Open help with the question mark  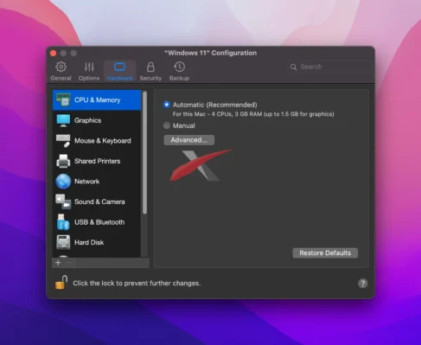point(363,284)
